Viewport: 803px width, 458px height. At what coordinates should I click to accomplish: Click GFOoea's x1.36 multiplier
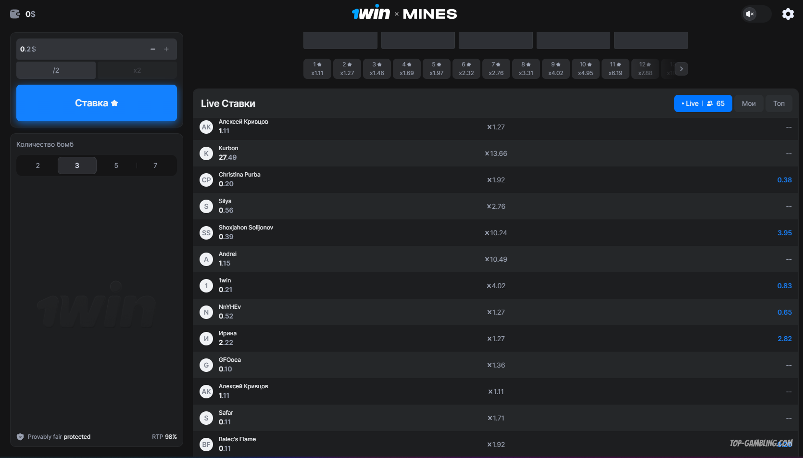tap(496, 365)
